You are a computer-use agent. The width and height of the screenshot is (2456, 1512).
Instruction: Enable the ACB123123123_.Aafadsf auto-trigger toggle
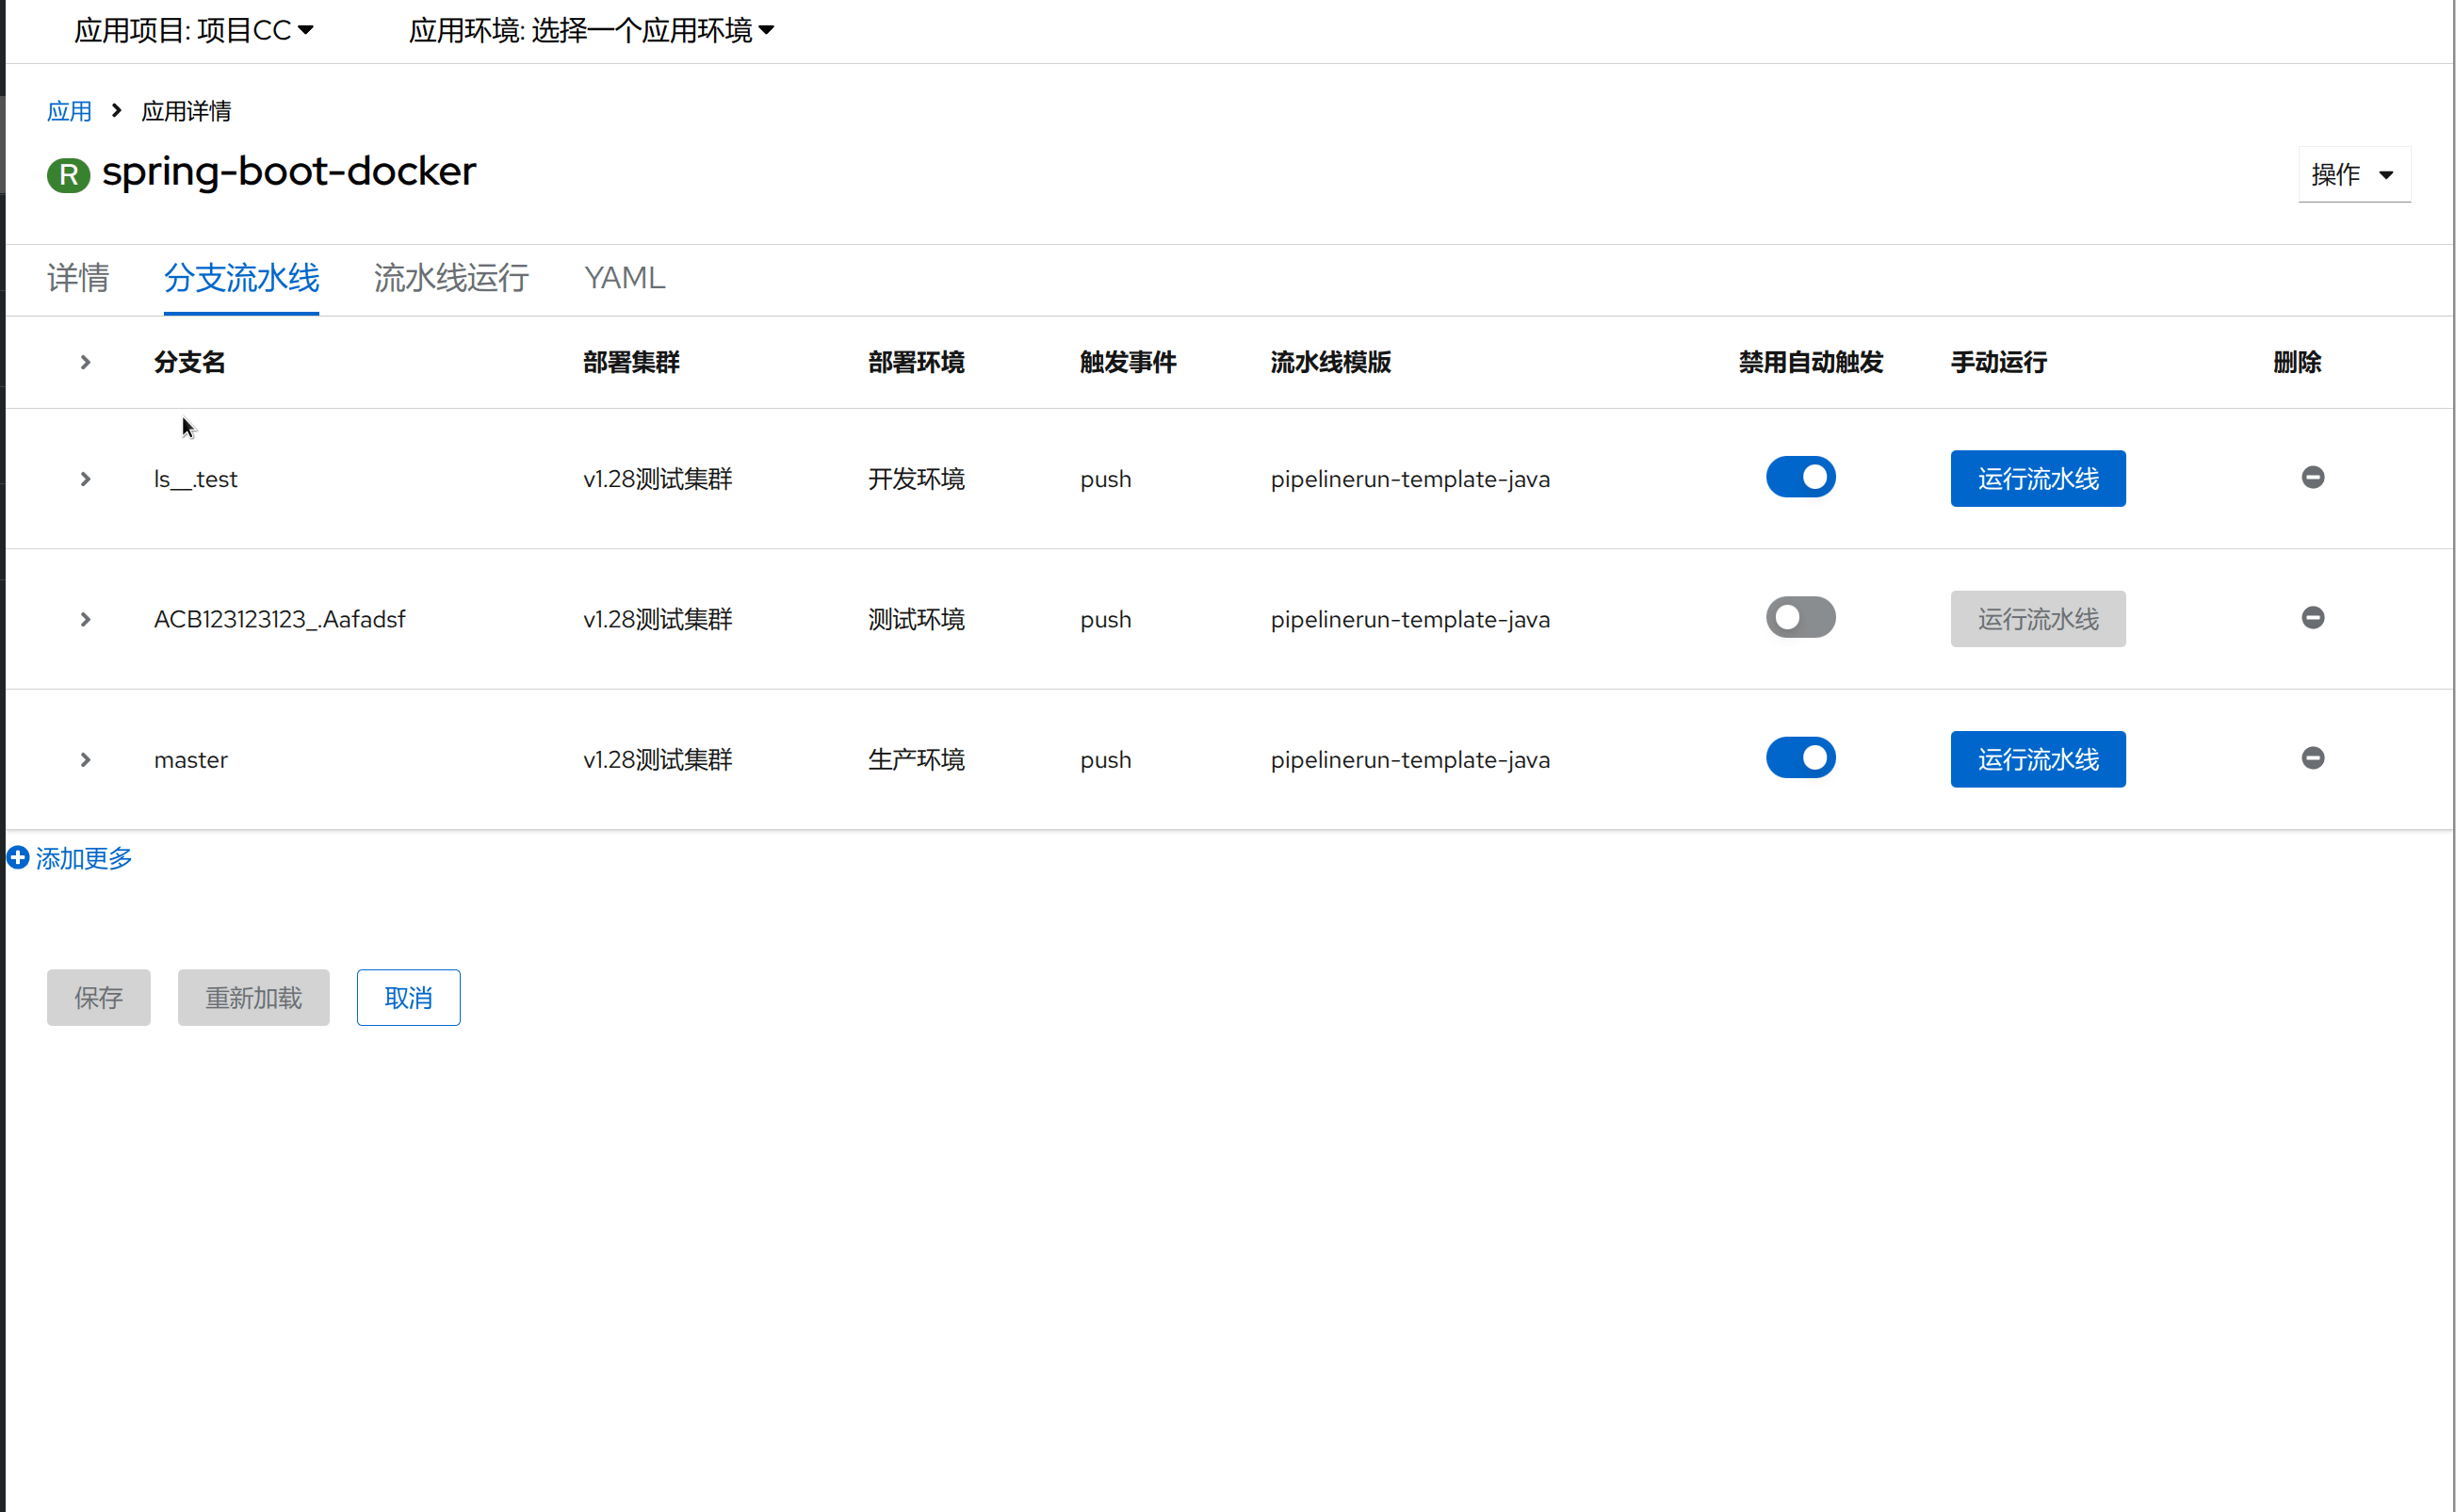coord(1800,617)
